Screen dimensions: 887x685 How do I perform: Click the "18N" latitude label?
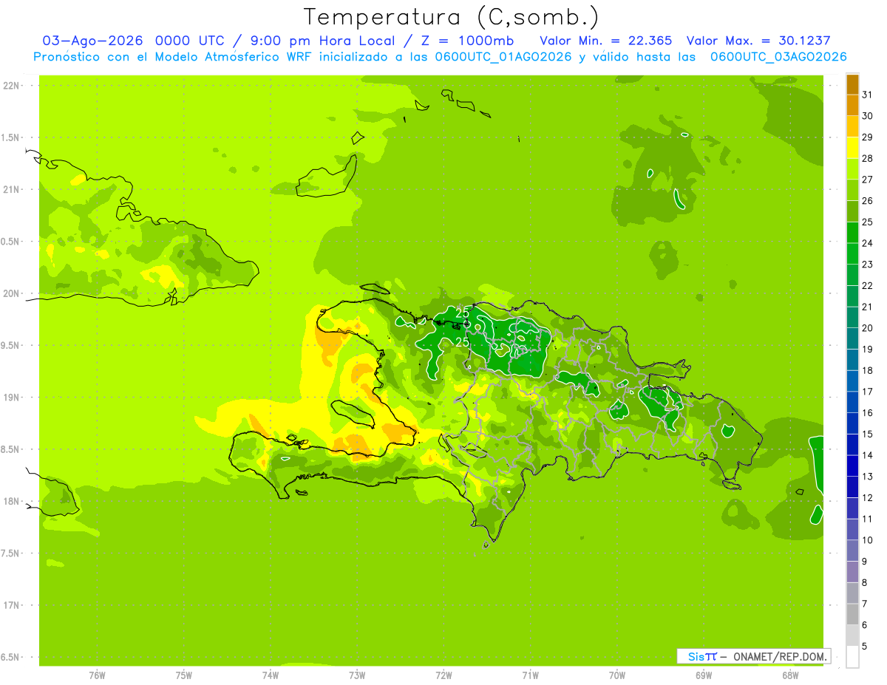pos(12,501)
